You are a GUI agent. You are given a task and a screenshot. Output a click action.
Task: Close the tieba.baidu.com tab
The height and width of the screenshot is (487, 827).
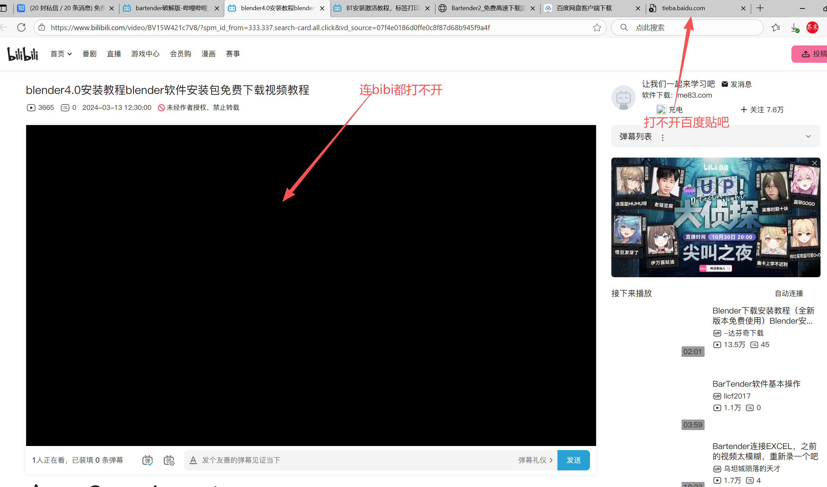pyautogui.click(x=743, y=8)
